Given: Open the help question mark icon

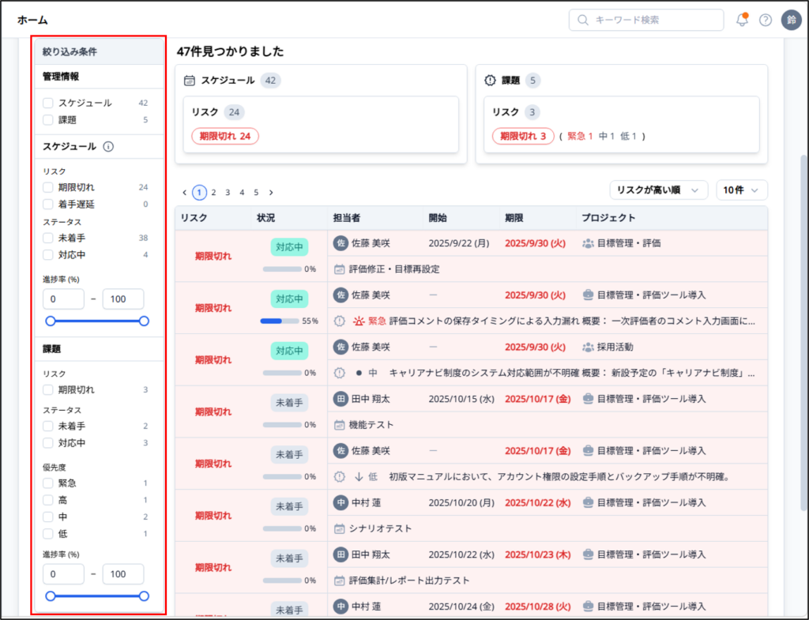Looking at the screenshot, I should (x=766, y=20).
